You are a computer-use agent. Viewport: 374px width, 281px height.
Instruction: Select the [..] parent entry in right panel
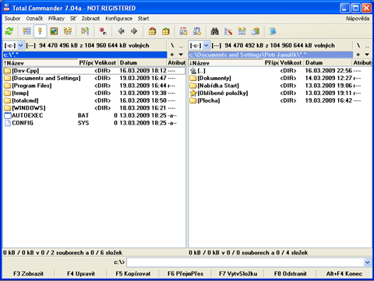(280, 71)
